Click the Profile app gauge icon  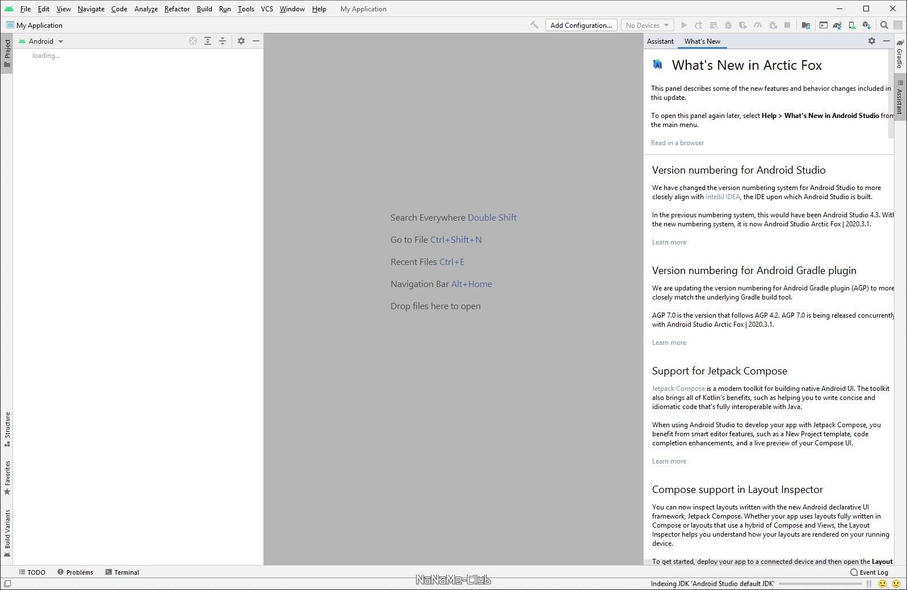tap(758, 25)
